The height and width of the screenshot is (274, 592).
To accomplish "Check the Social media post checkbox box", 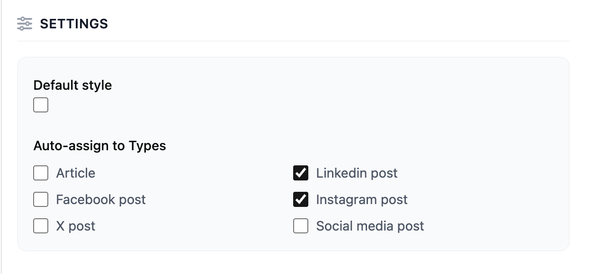I will (x=301, y=226).
